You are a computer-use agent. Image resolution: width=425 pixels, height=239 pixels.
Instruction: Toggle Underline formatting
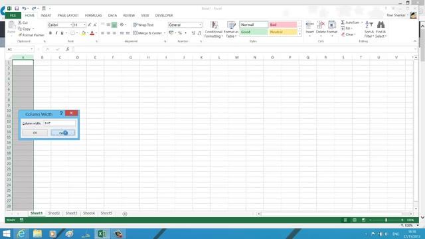[62, 33]
